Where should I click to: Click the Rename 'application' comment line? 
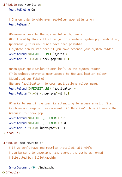point(53,84)
